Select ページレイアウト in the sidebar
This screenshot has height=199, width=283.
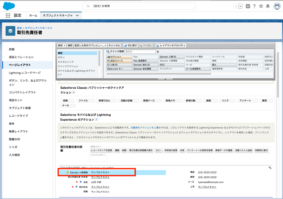20,65
